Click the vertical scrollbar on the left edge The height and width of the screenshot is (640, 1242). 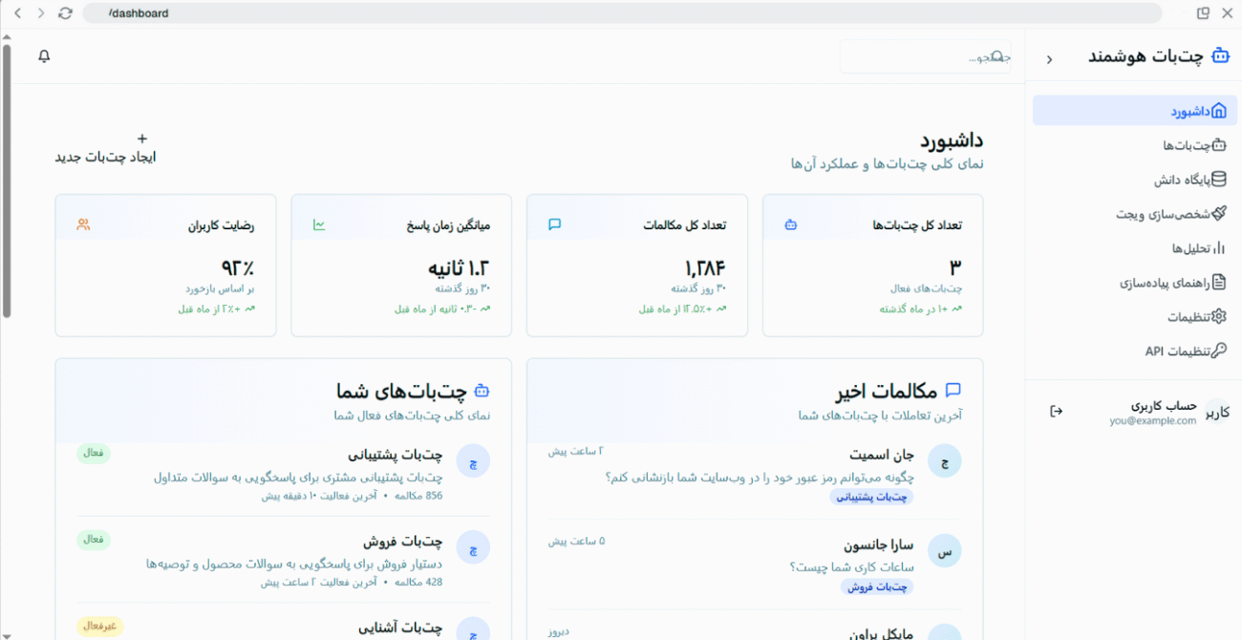[7, 181]
